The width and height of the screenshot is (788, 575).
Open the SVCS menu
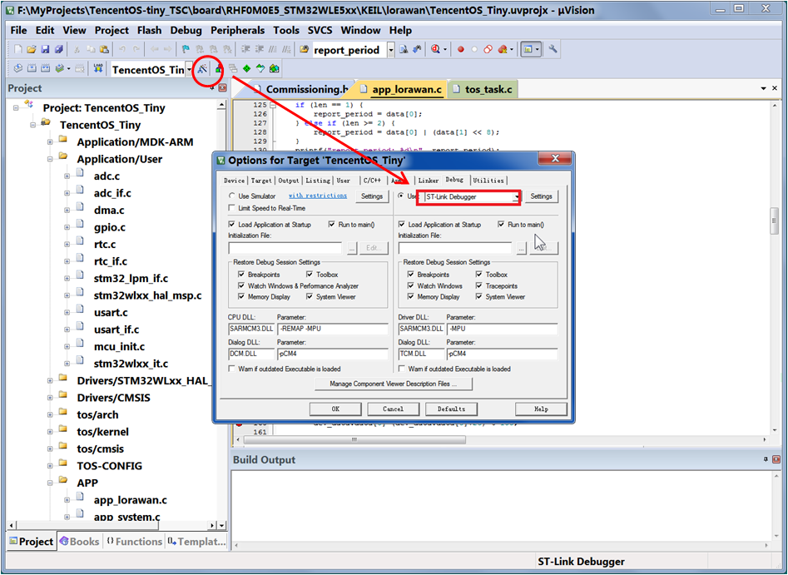320,30
